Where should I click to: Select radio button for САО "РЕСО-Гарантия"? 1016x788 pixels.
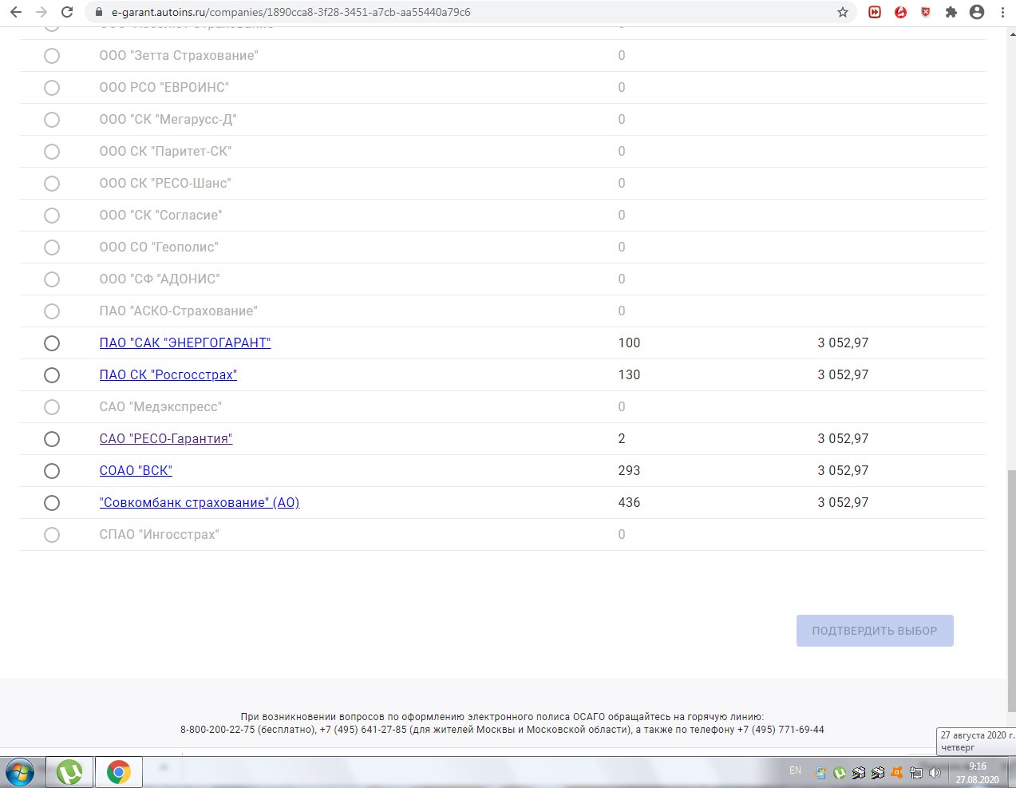click(52, 439)
